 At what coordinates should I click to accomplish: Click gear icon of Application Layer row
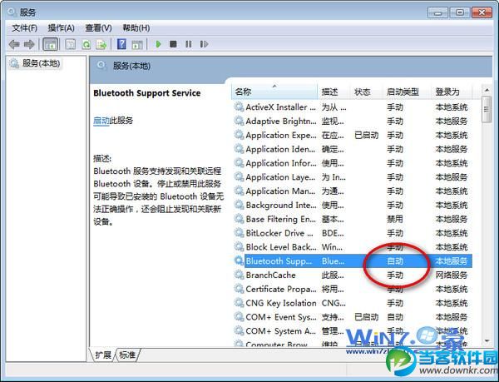239,176
